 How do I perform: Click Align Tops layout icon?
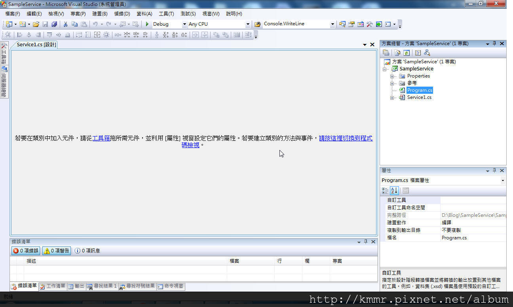click(49, 35)
